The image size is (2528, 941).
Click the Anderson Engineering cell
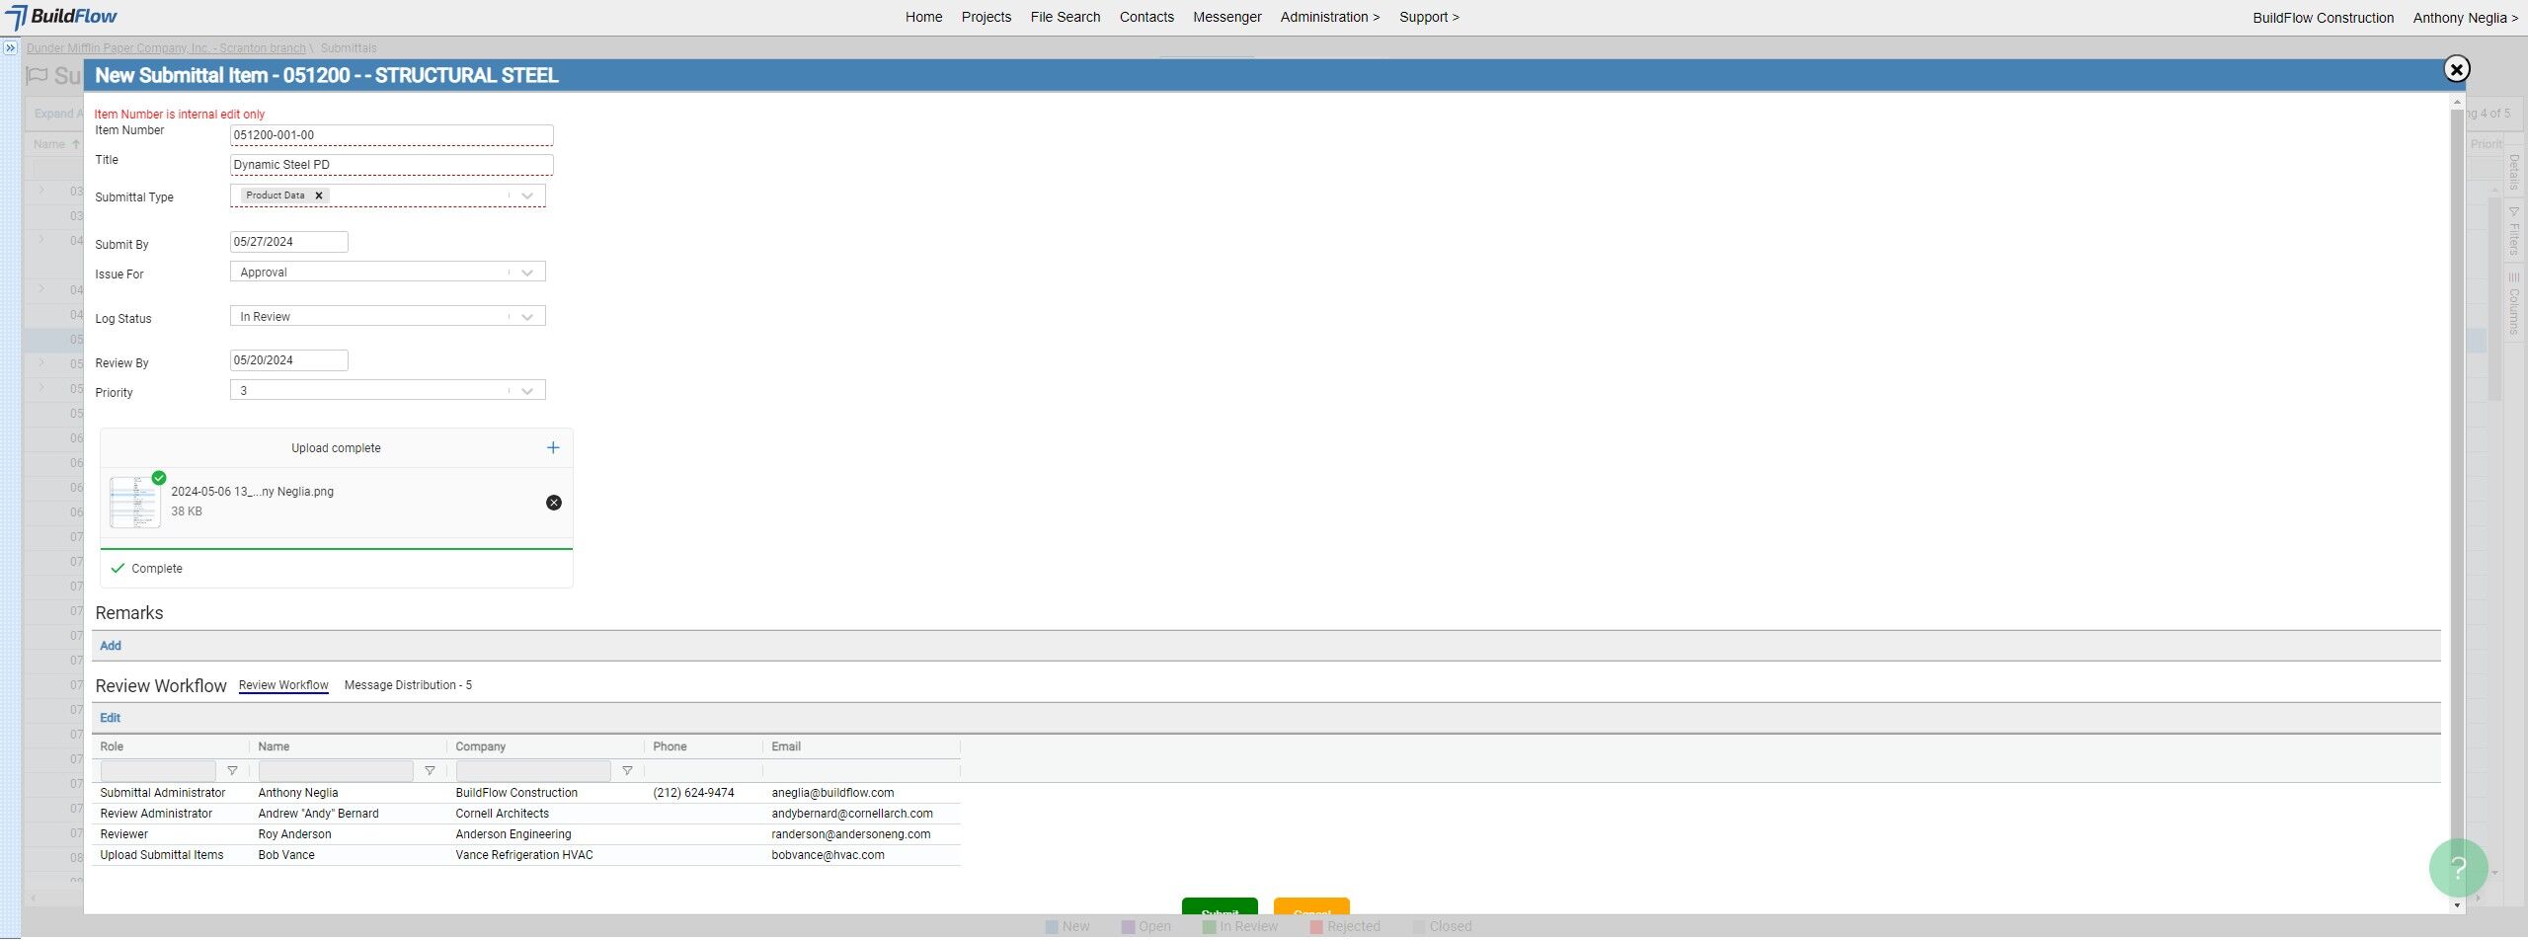pos(513,834)
